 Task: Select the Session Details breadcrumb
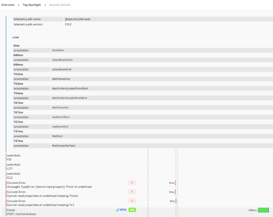(x=60, y=5)
